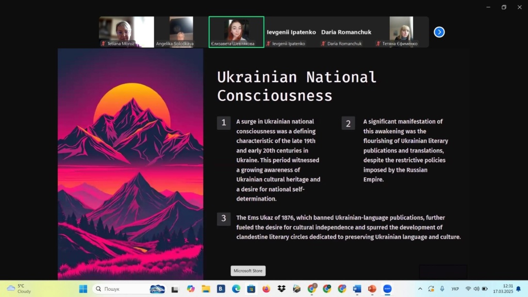Select Daria Romanchuk's participant tile

(x=346, y=32)
